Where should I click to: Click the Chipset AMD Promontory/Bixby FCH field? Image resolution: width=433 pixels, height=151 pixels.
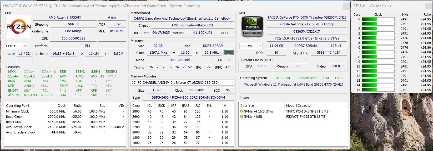pos(192,25)
